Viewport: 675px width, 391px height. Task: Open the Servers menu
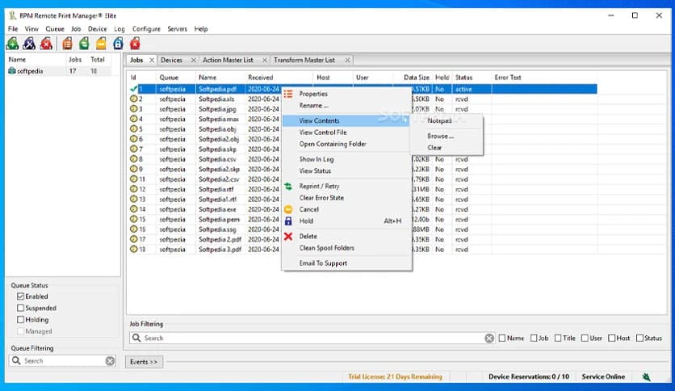point(178,29)
